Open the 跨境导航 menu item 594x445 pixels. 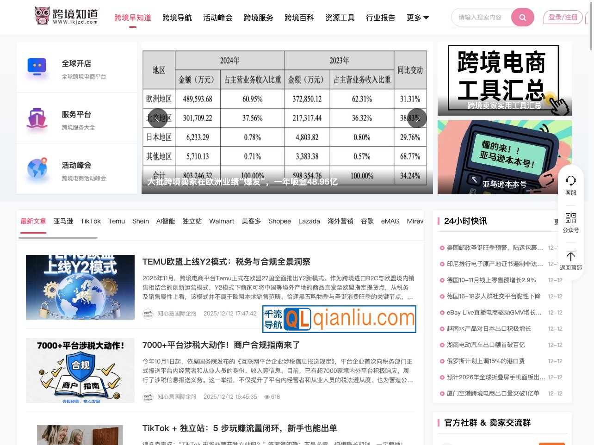[177, 18]
